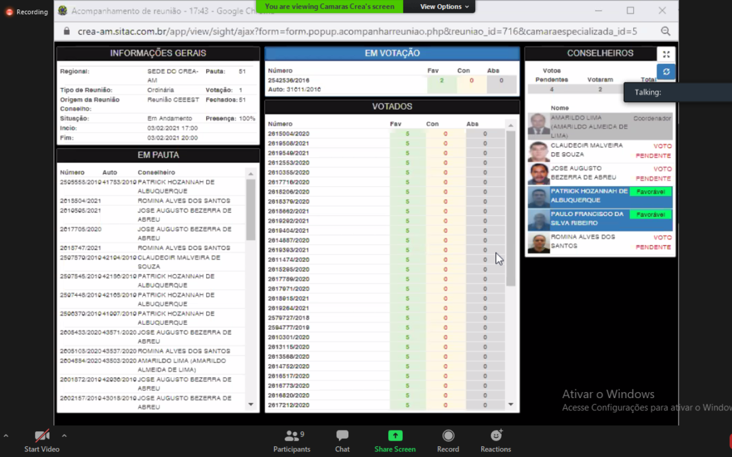Click the fullscreen expand icon in Conselheiros panel
This screenshot has width=732, height=457.
(666, 55)
